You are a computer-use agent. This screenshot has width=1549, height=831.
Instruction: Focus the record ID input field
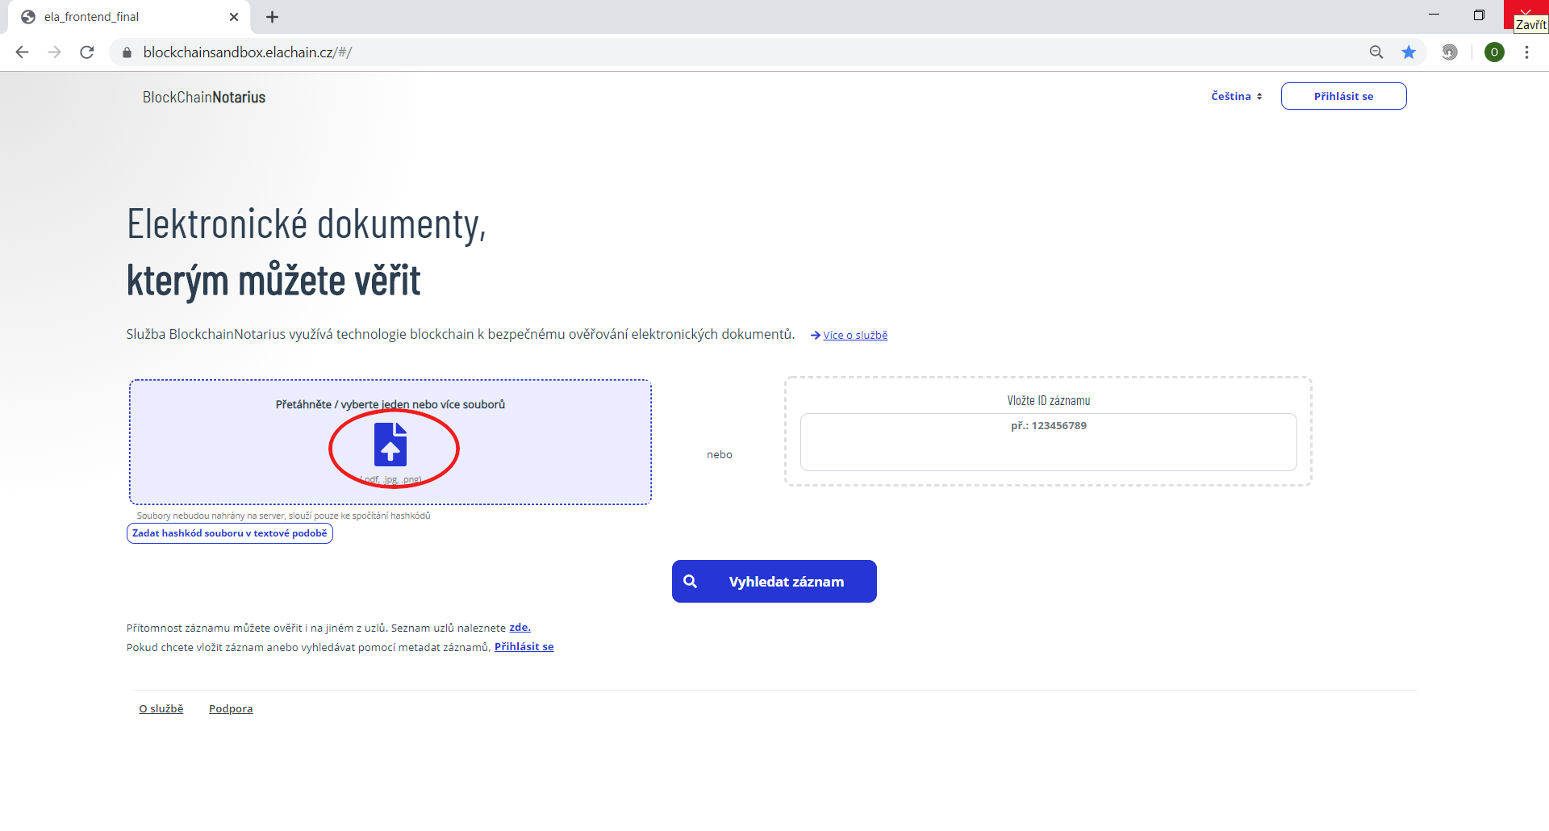tap(1048, 442)
